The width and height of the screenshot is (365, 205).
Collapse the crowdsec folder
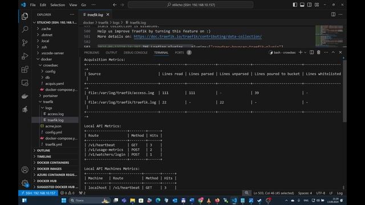click(x=51, y=65)
